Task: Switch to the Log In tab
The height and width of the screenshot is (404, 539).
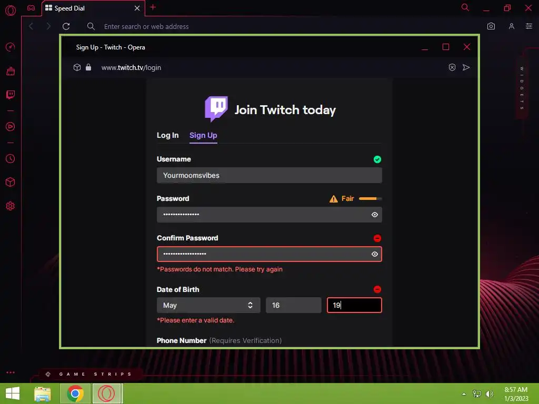Action: point(168,135)
